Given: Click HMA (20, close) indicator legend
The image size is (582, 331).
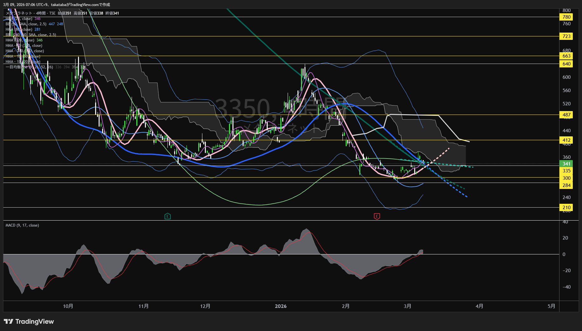Looking at the screenshot, I should click(x=19, y=19).
